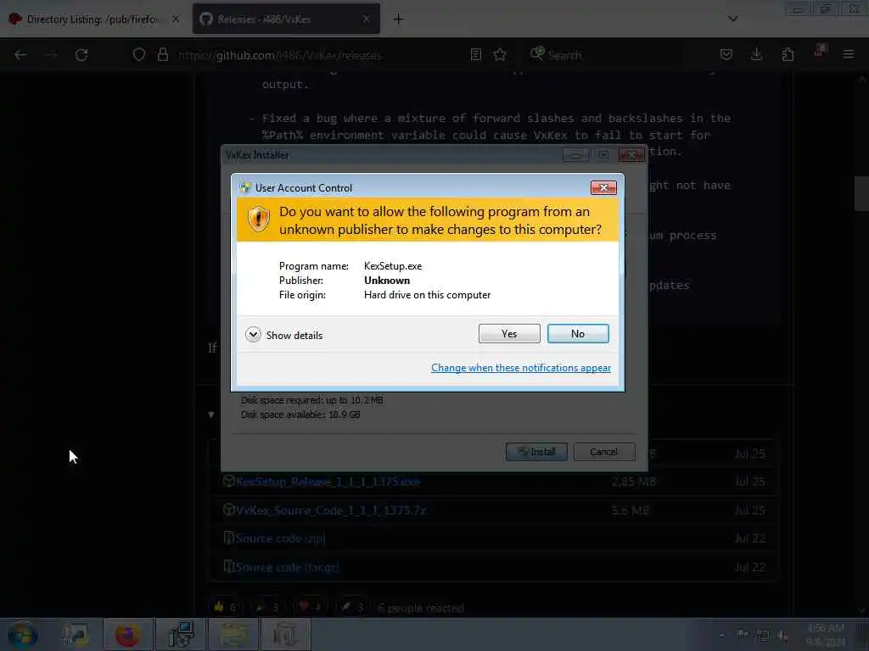Click Yes in User Account Control
The height and width of the screenshot is (651, 869).
point(509,334)
